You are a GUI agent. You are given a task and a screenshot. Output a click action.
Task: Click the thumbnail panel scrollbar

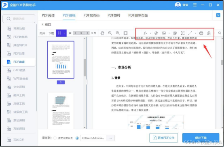(x=85, y=67)
